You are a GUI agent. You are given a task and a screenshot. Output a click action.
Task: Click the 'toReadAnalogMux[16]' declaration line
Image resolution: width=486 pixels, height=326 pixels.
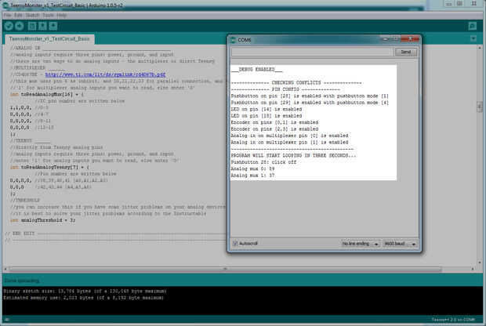[x=47, y=94]
